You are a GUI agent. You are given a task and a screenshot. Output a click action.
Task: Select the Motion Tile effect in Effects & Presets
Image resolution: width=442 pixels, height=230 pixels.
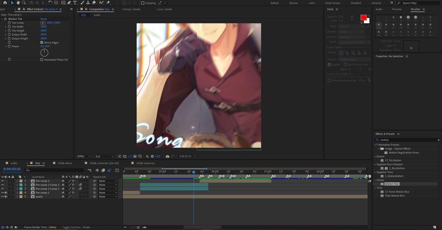pos(392,184)
